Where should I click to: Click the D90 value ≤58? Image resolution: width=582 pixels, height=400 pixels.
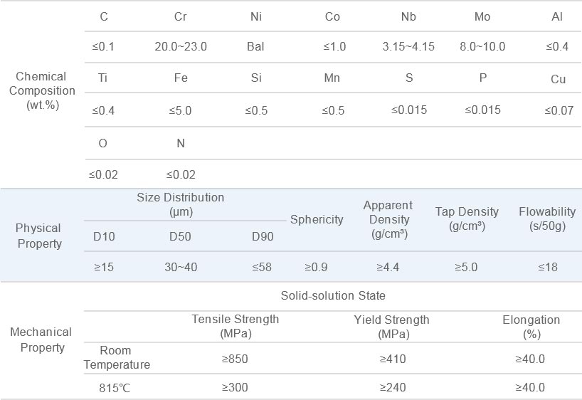click(x=262, y=268)
